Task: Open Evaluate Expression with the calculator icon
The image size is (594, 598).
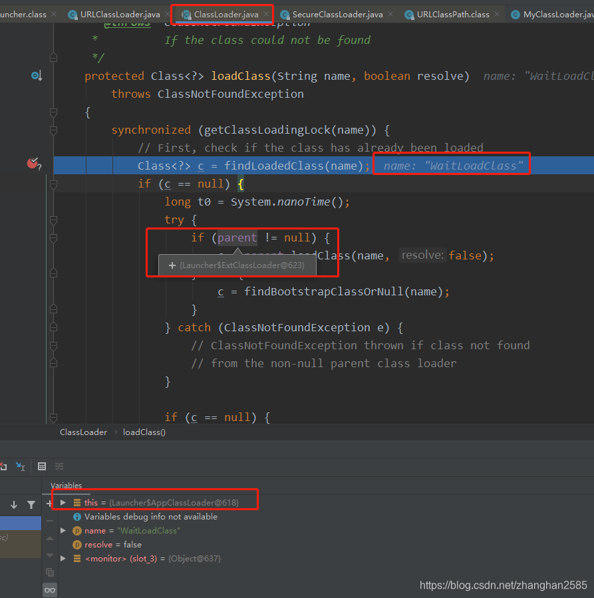Action: [x=42, y=466]
